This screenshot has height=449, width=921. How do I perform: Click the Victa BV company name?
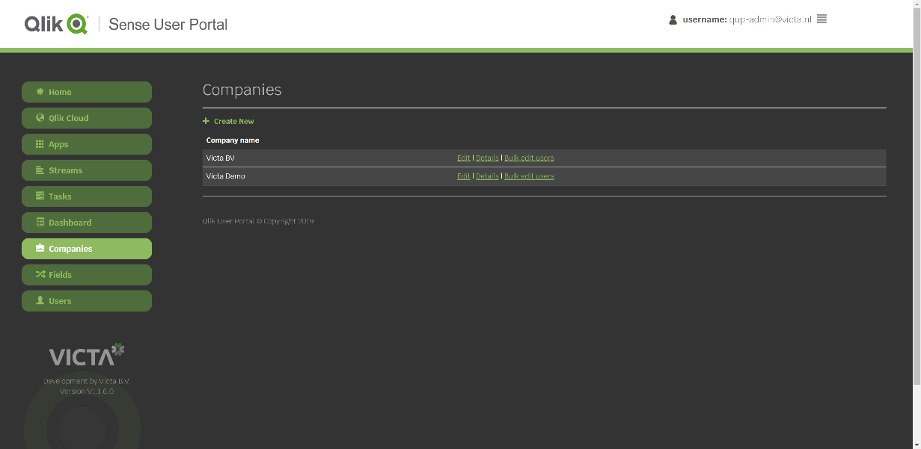pos(221,158)
